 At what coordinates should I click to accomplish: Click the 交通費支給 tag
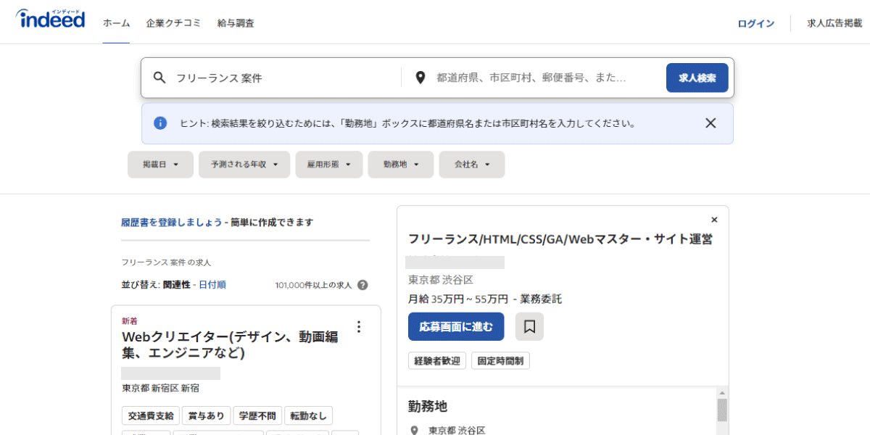(x=151, y=415)
